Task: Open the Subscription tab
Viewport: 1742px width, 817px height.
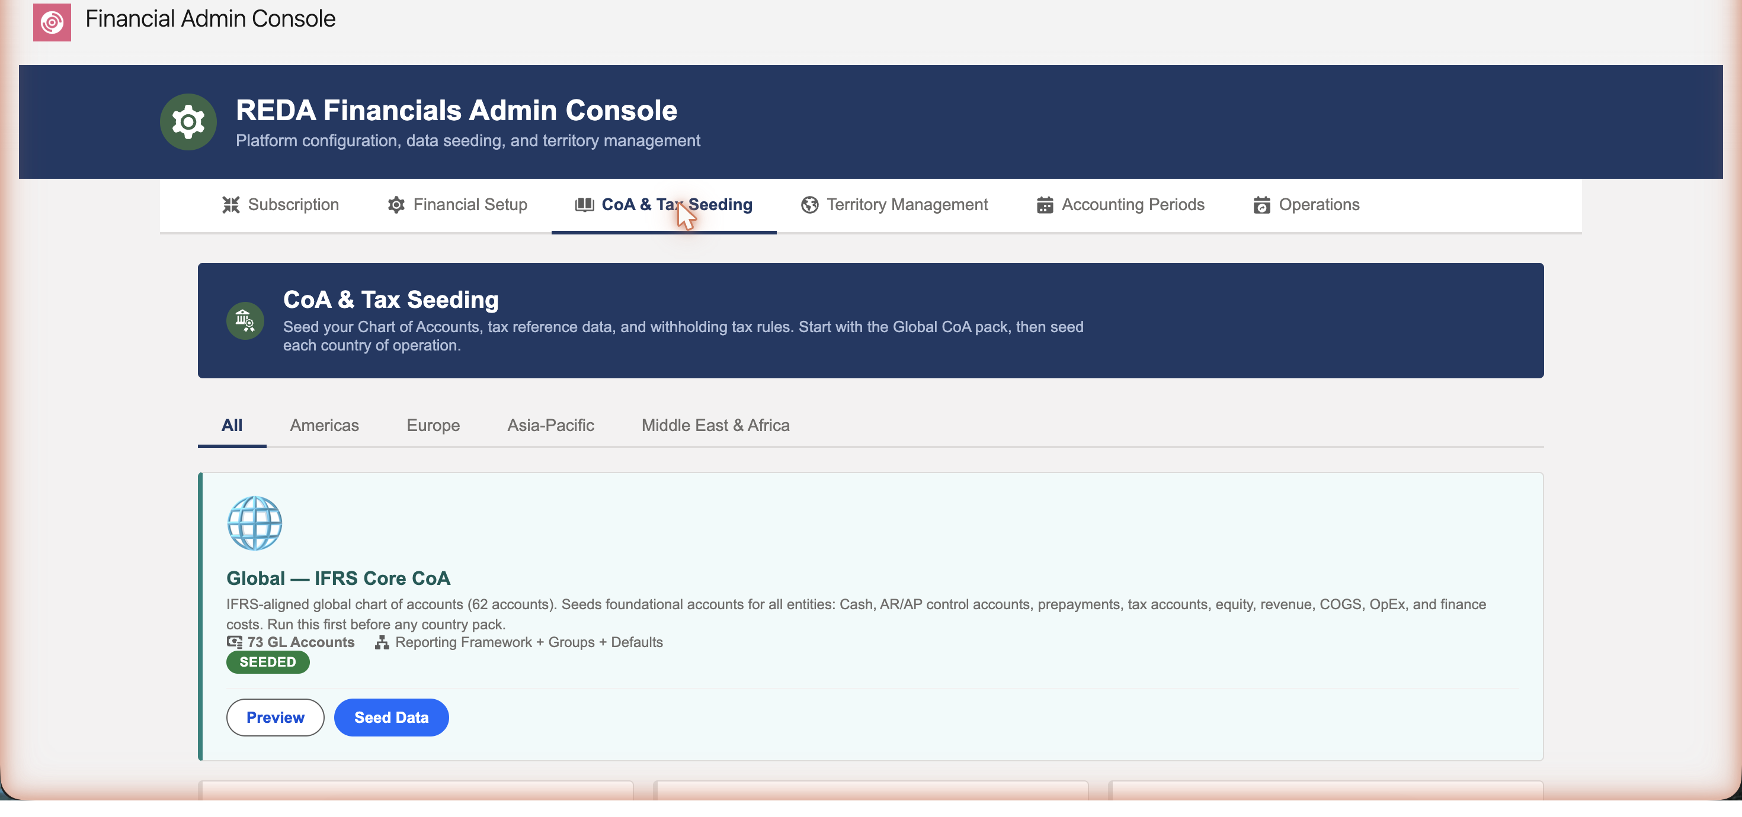Action: click(281, 205)
